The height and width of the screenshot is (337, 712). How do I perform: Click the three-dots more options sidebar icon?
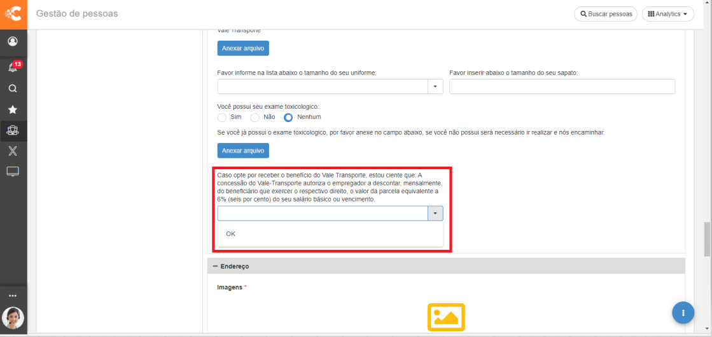(13, 296)
